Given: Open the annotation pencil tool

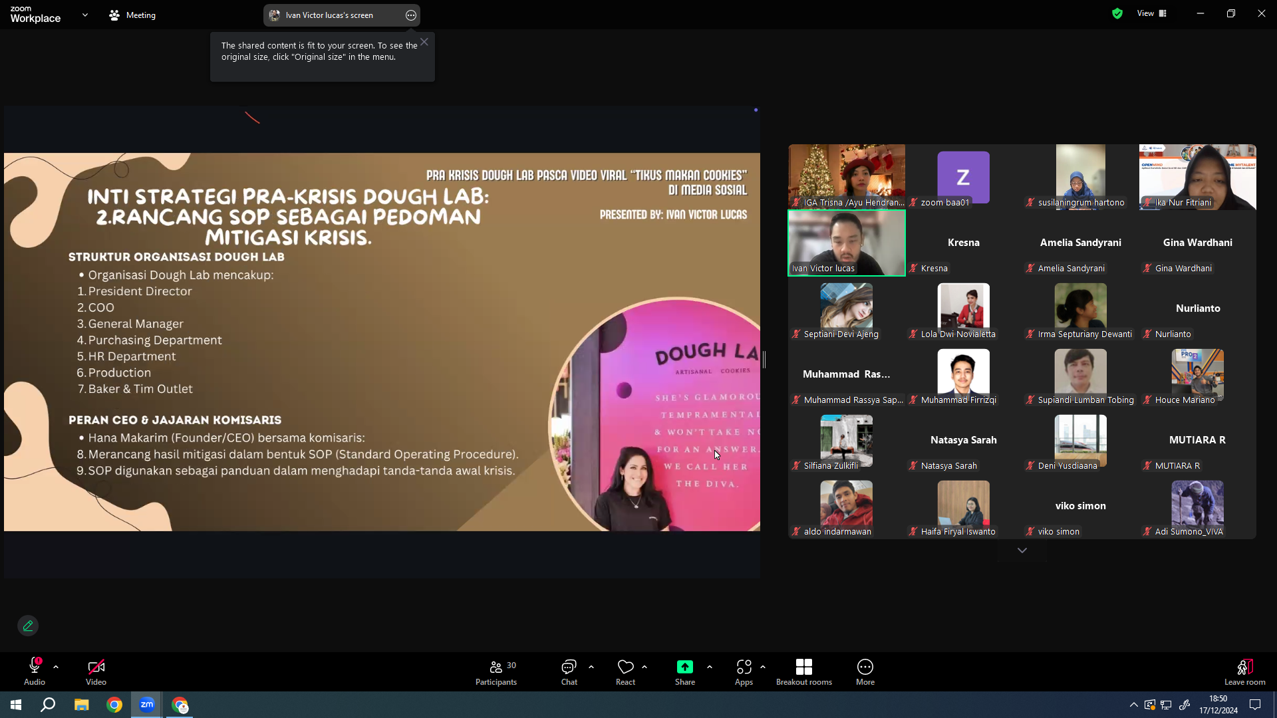Looking at the screenshot, I should (28, 626).
